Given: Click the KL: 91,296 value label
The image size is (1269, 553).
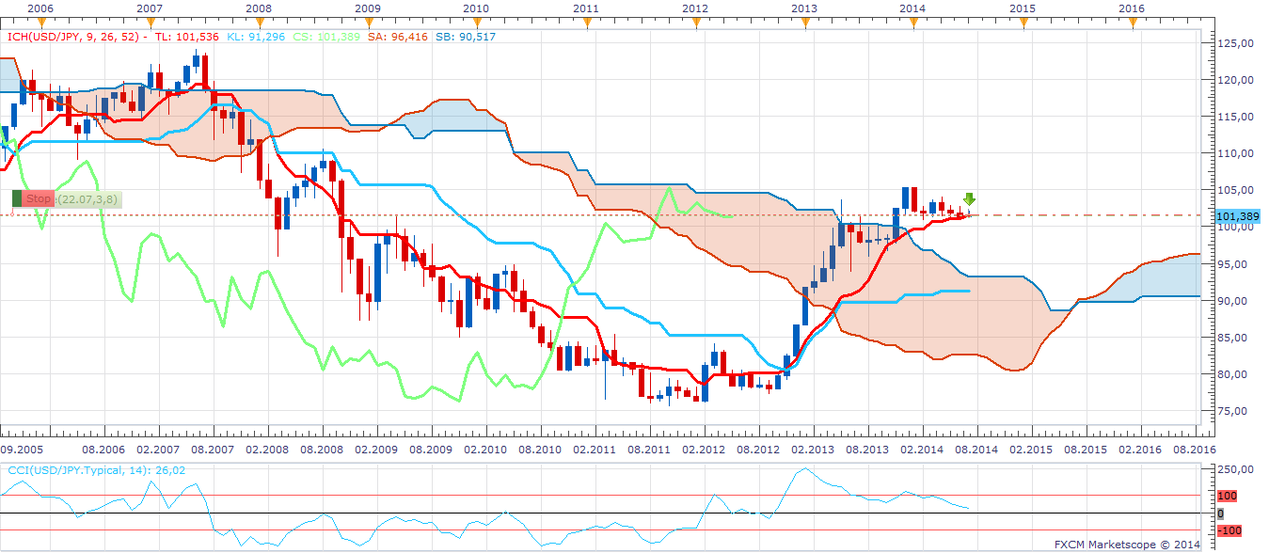Looking at the screenshot, I should 255,37.
